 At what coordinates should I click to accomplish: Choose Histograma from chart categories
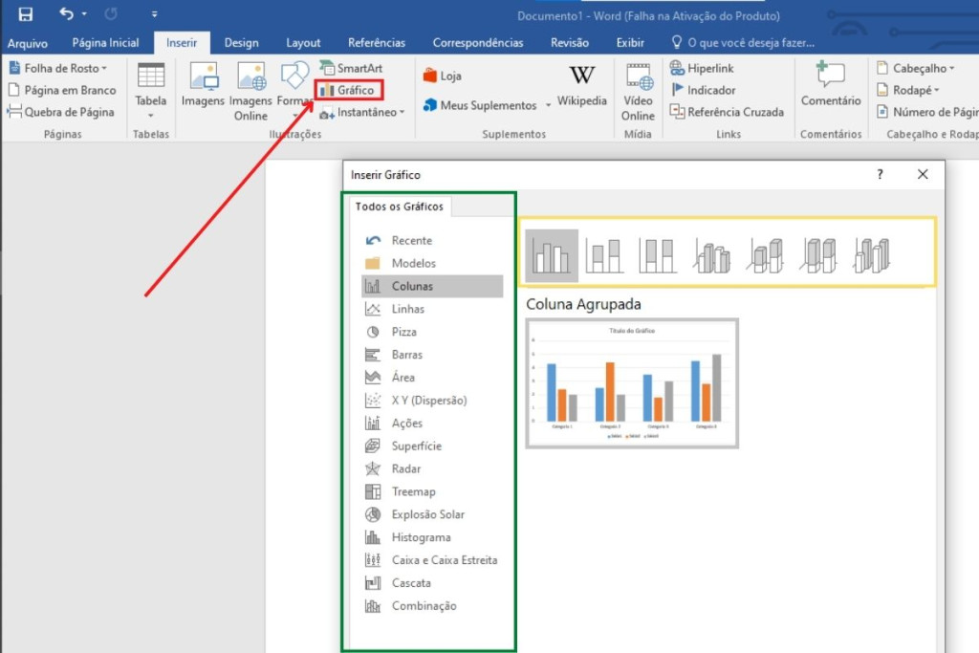421,537
